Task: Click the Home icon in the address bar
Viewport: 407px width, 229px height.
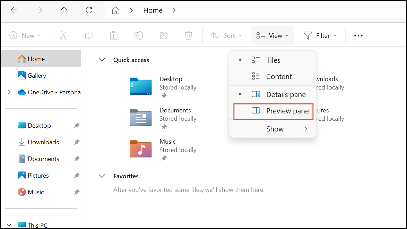Action: [x=115, y=10]
